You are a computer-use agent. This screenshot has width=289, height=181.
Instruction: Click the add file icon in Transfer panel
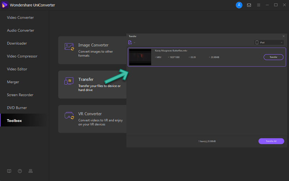130,43
